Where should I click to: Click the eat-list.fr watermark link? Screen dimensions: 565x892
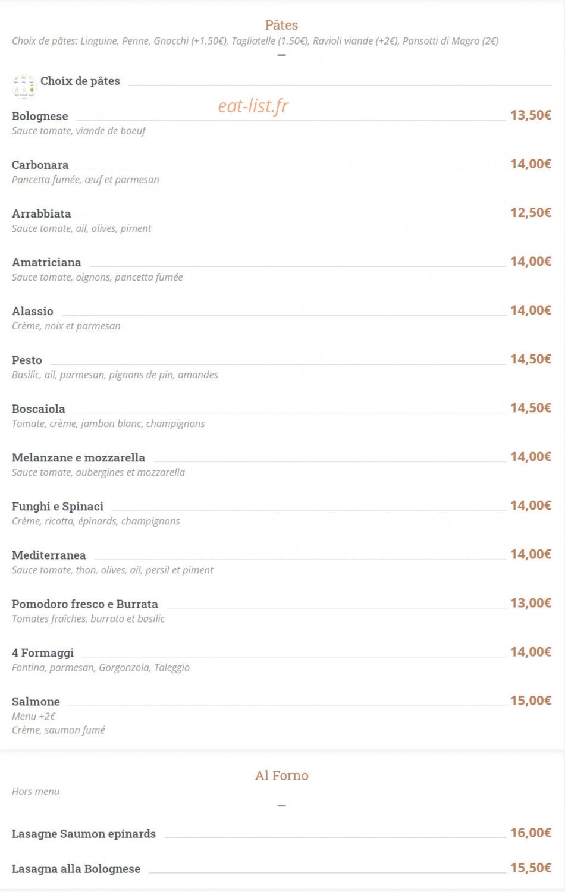click(x=253, y=106)
